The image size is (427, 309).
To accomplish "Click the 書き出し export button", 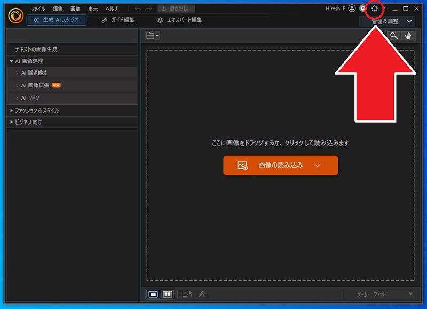I will coord(176,9).
